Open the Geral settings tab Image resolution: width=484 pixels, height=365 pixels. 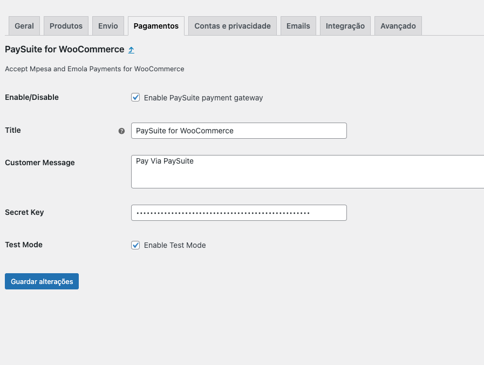(24, 26)
